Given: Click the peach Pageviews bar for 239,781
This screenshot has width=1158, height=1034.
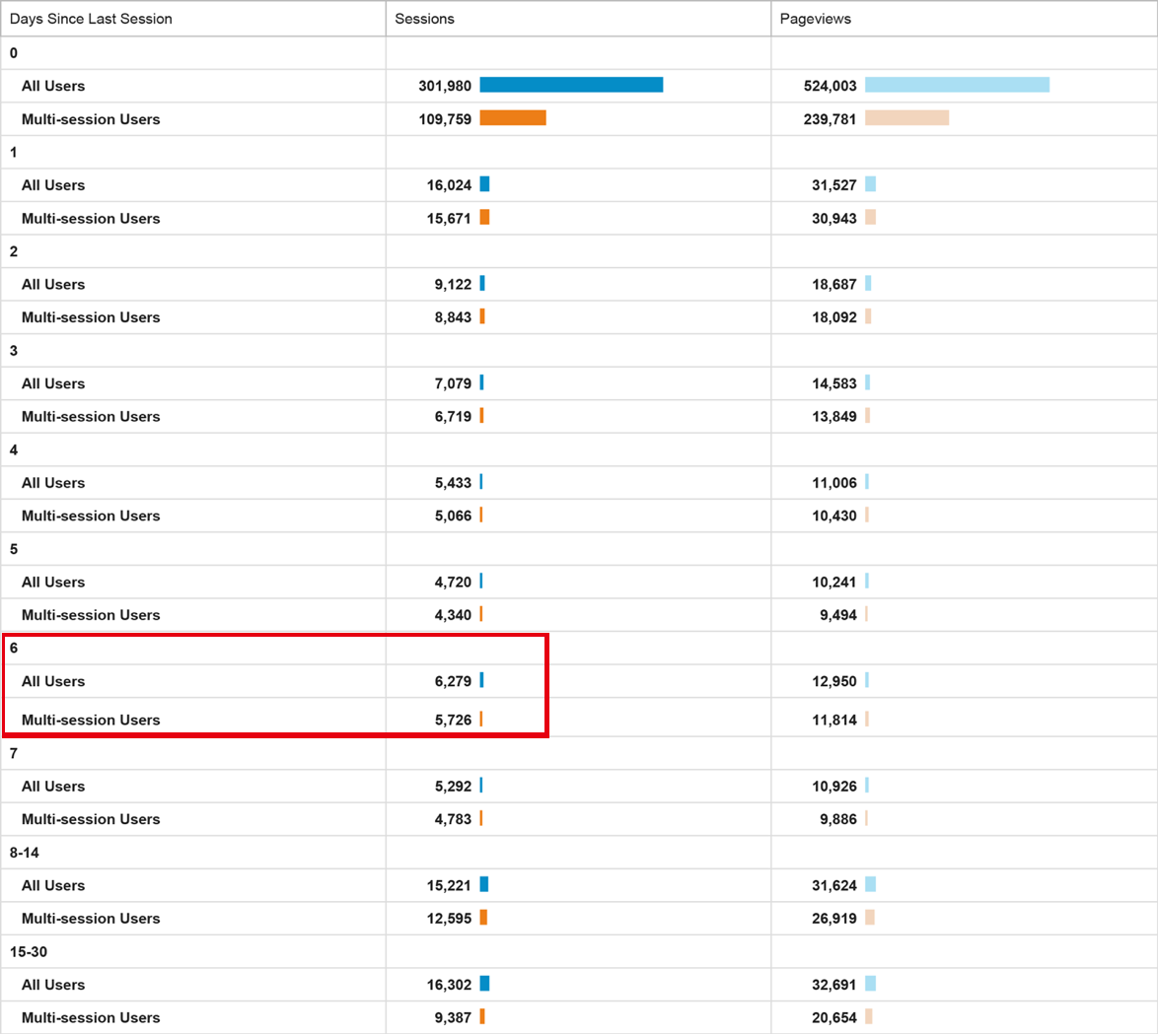Looking at the screenshot, I should point(906,118).
